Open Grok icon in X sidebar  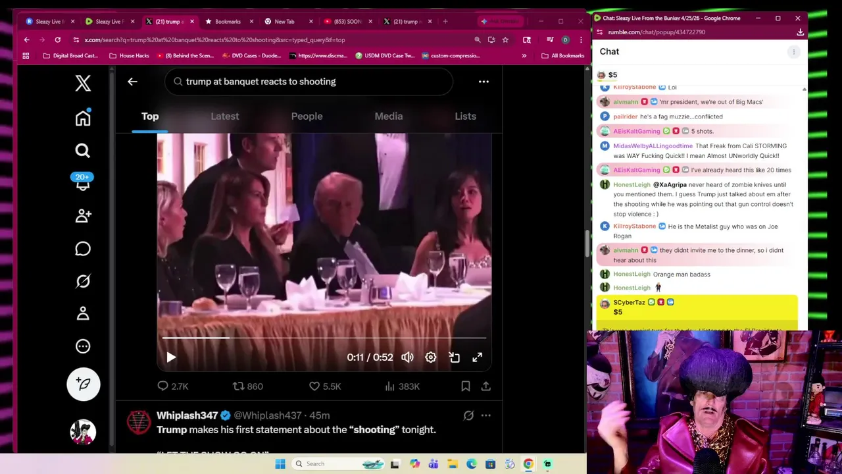[x=83, y=281]
